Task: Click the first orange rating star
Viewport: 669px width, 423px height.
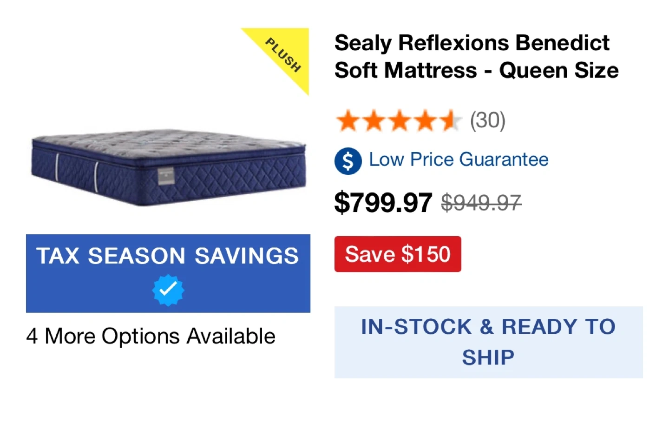Action: click(x=348, y=121)
